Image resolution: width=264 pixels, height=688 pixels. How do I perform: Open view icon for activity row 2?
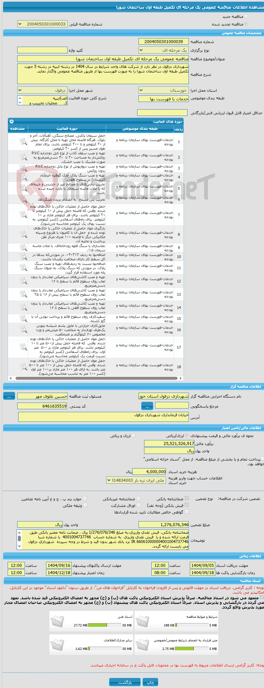pos(23,157)
